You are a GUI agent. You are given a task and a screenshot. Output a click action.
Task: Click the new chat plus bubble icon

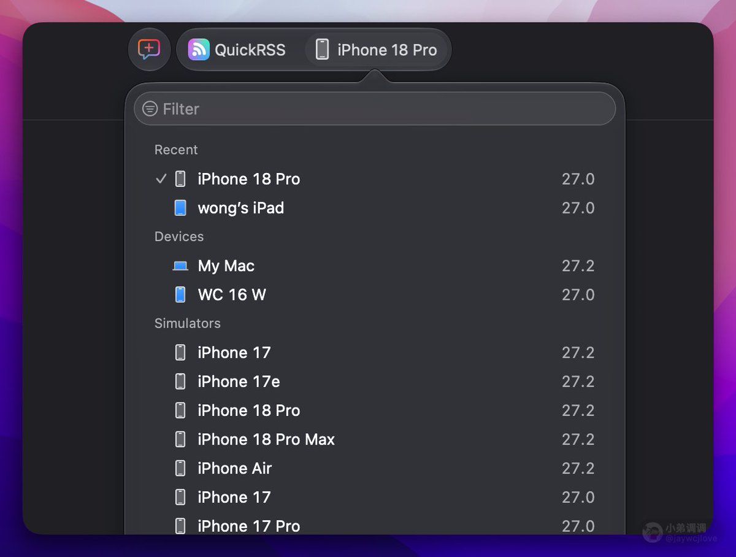(149, 49)
